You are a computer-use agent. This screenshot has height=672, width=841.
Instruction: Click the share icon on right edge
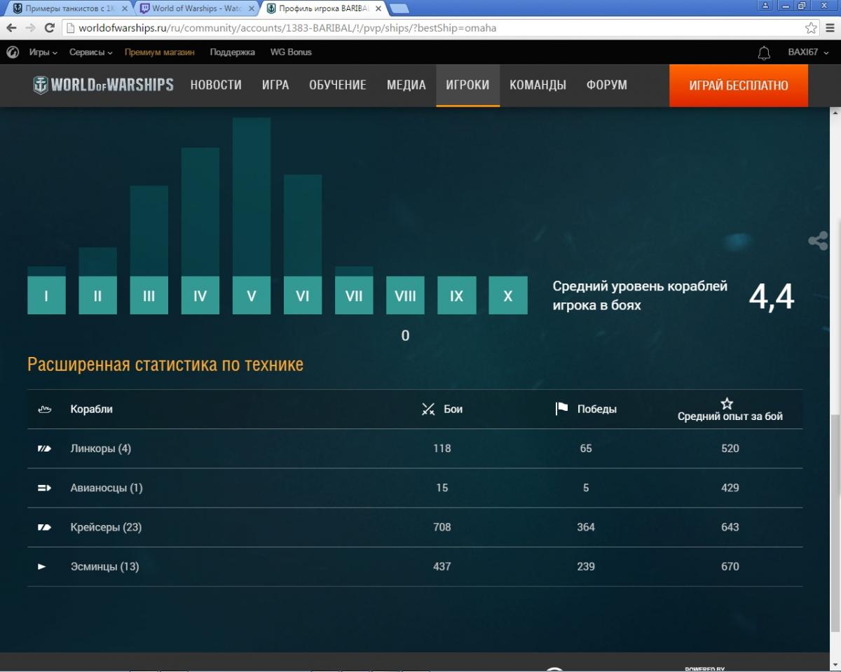coord(818,241)
